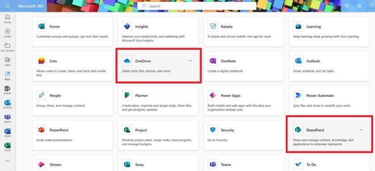Open the app launcher waffle icon
Image resolution: width=375 pixels, height=171 pixels.
coord(7,6)
